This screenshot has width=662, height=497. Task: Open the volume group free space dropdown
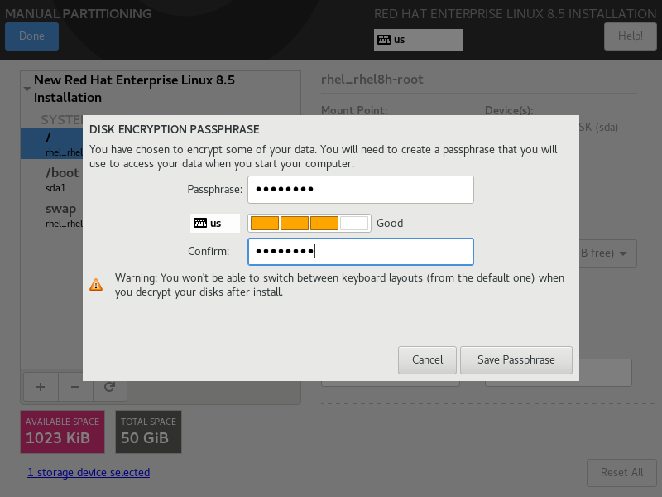pos(608,253)
